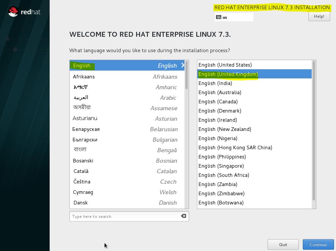Pick English (Singapore) locale

pos(254,166)
